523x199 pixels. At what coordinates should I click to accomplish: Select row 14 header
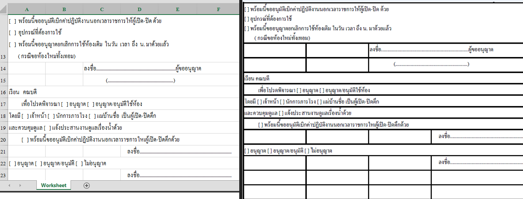coord(4,68)
